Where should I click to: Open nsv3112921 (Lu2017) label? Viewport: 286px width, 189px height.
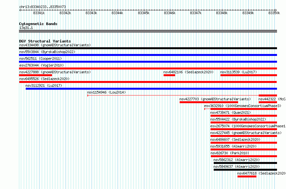tap(44, 85)
